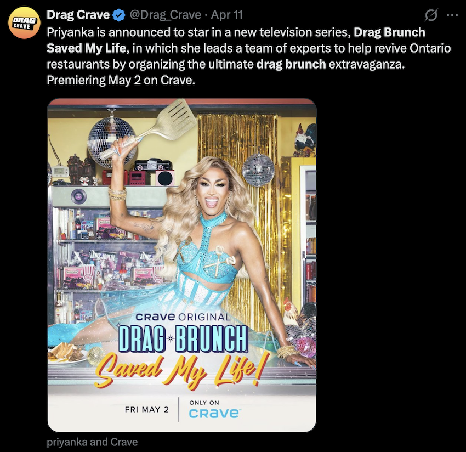Open the Drag Crave profile avatar
The height and width of the screenshot is (452, 466).
point(24,23)
